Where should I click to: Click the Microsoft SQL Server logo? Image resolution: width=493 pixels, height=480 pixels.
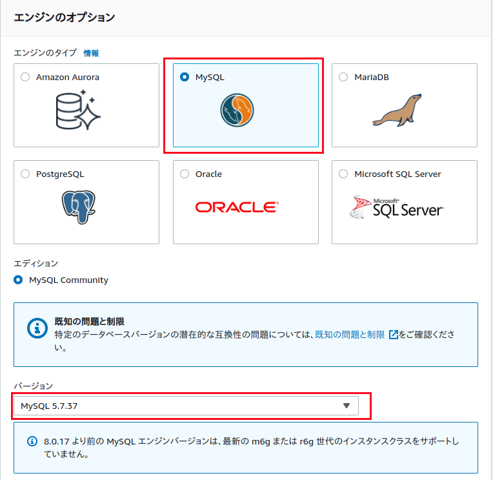point(396,207)
